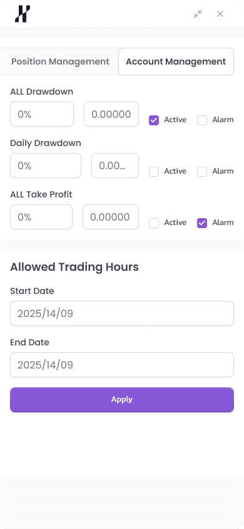Focus the Daily Drawdown amount field
The height and width of the screenshot is (529, 244).
pos(115,165)
